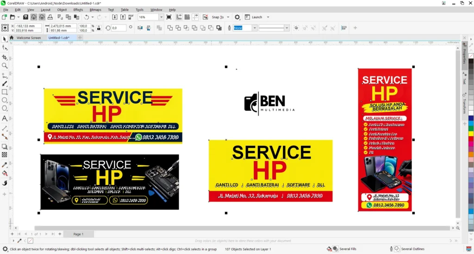Toggle Show Rulers button

(179, 17)
